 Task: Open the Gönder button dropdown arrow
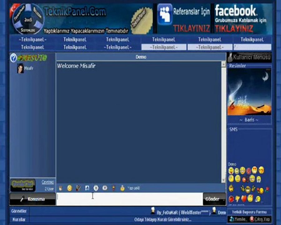(x=224, y=199)
